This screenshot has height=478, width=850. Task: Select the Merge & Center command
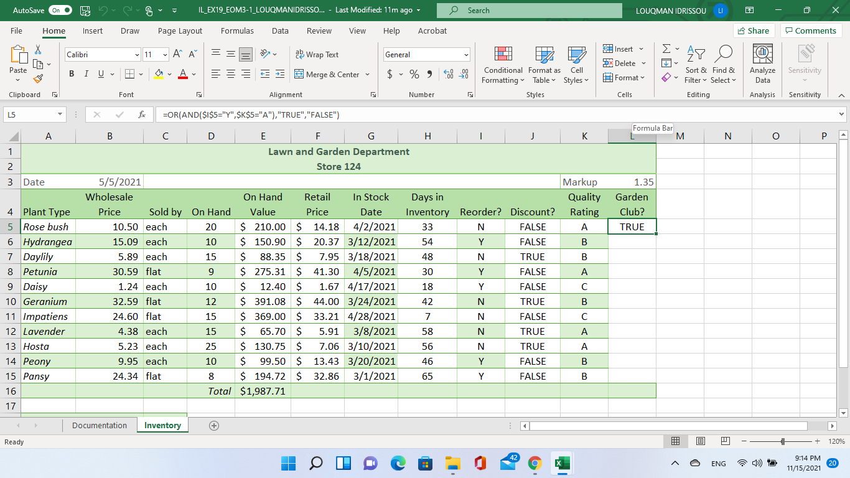point(328,74)
